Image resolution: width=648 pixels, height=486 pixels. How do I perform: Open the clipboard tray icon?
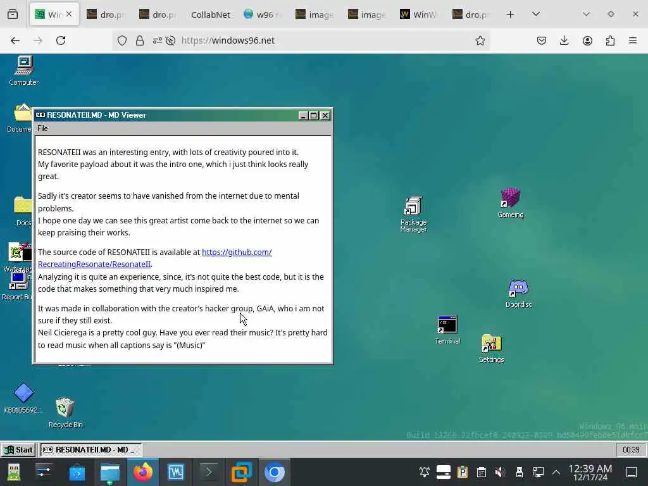click(481, 471)
